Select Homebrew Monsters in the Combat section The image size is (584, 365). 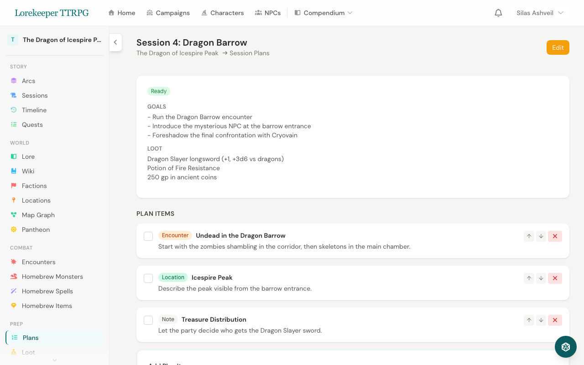52,276
